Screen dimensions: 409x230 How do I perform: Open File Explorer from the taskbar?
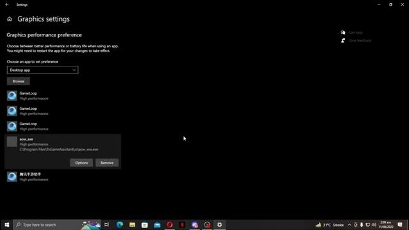132,224
